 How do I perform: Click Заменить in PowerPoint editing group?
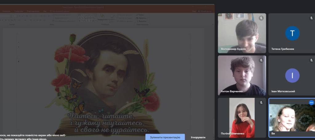pyautogui.click(x=143, y=18)
